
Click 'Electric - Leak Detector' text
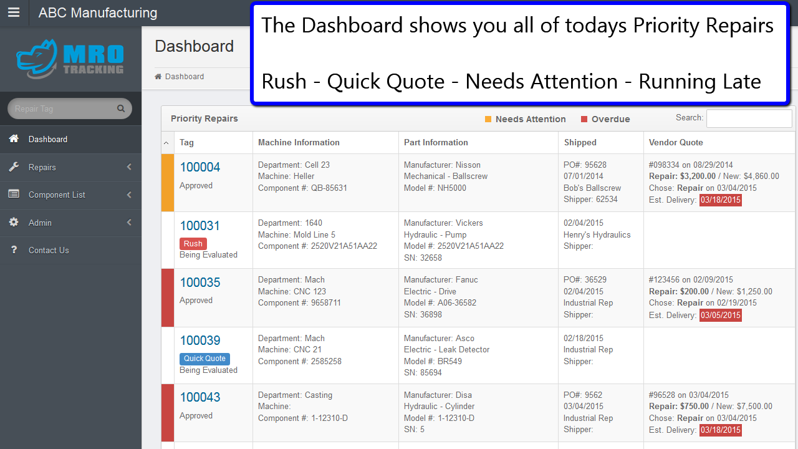coord(447,350)
